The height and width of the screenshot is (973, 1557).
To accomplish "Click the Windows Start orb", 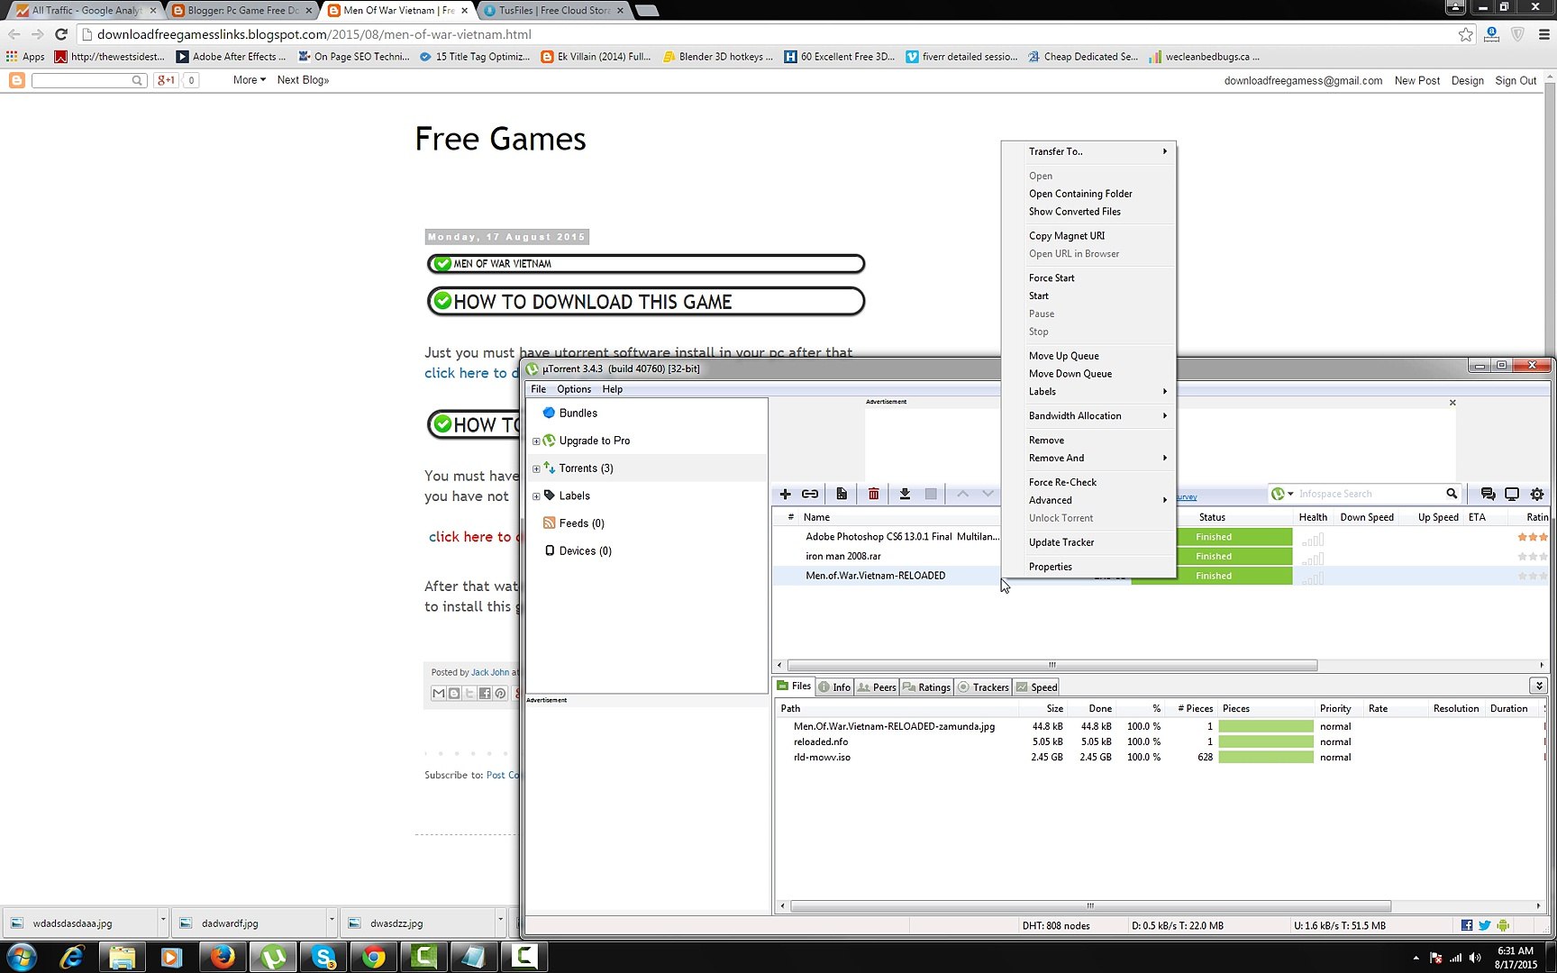I will click(22, 956).
